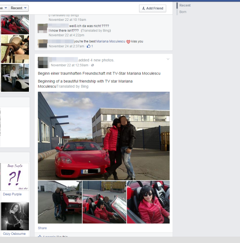This screenshot has width=240, height=243.
Task: Open the Recent dropdown in the top bar
Action: 19,8
